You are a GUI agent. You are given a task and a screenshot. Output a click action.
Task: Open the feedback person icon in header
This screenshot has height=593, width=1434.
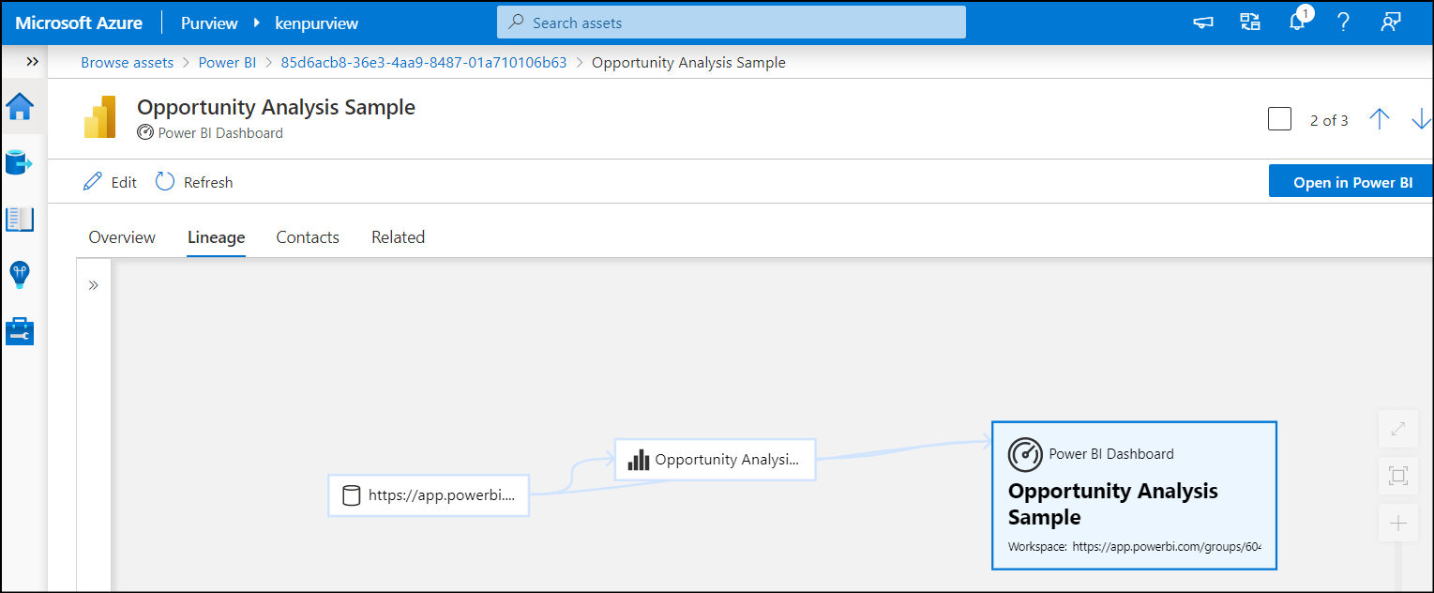pos(1390,22)
